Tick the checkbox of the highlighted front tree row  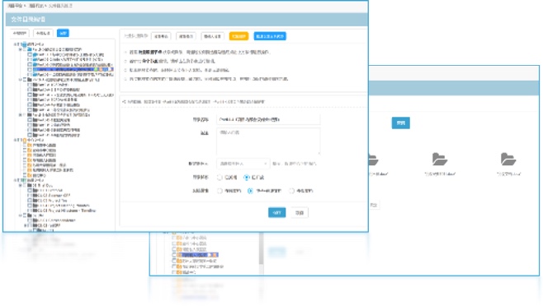[x=30, y=69]
